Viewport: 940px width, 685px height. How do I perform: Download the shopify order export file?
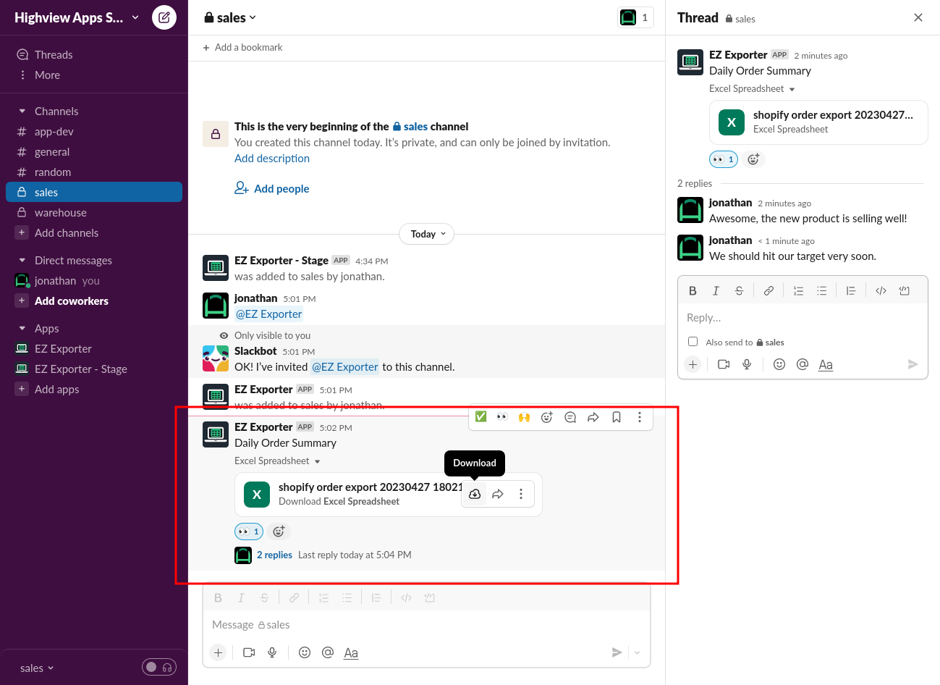[x=475, y=494]
